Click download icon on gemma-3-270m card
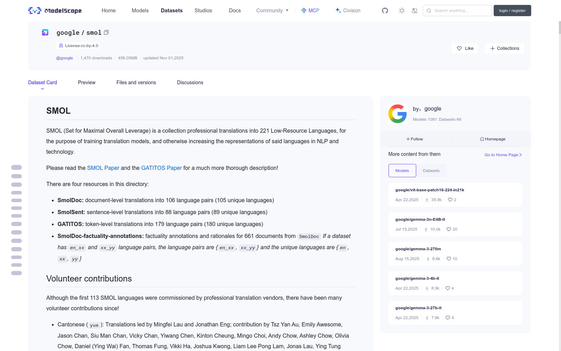Image resolution: width=561 pixels, height=351 pixels. 428,259
